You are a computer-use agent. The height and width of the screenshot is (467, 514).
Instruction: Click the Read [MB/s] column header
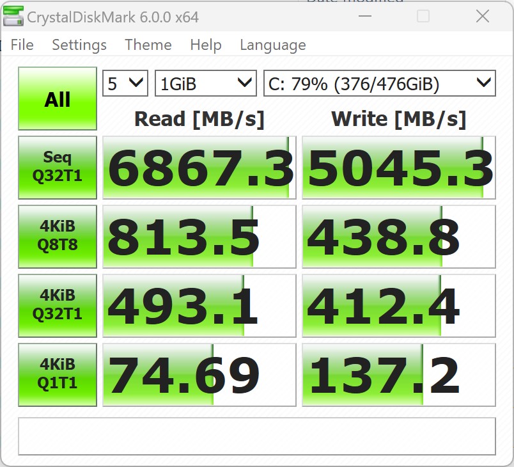199,119
